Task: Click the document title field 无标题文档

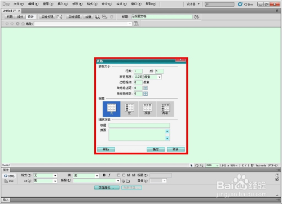Action: coord(162,17)
